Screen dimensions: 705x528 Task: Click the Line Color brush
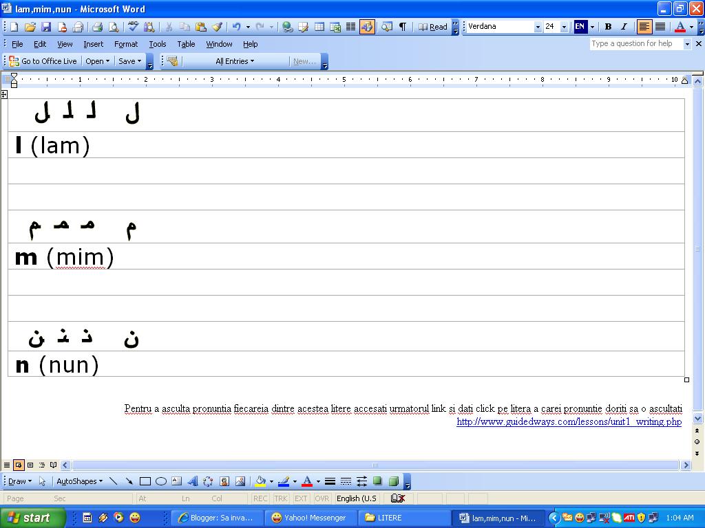point(283,481)
